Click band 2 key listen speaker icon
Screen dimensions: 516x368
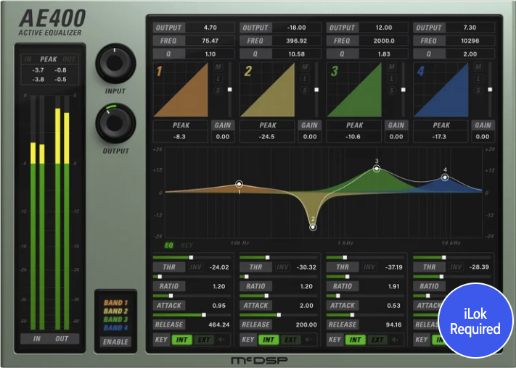tap(308, 340)
